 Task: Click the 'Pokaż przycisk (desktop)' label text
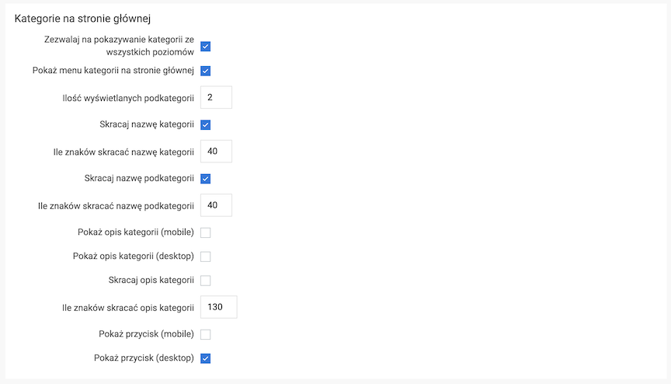point(144,358)
